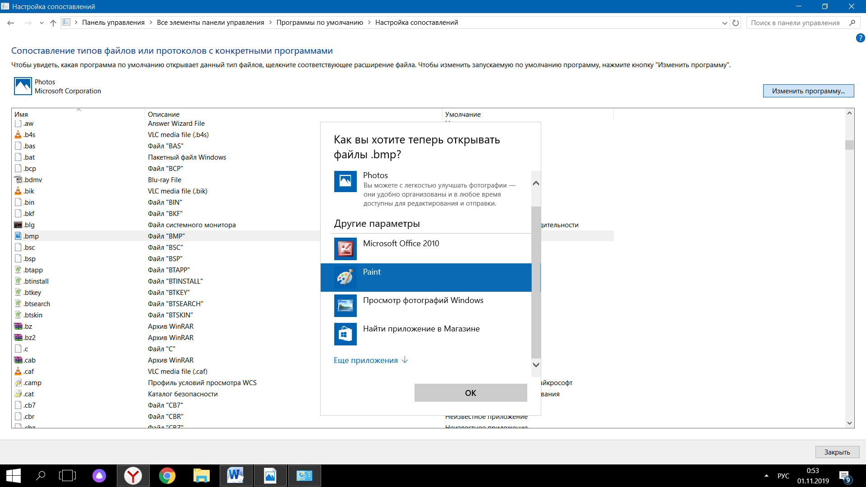Screen dimensions: 866x487
Task: Click the Store search icon in dialog
Action: 345,334
